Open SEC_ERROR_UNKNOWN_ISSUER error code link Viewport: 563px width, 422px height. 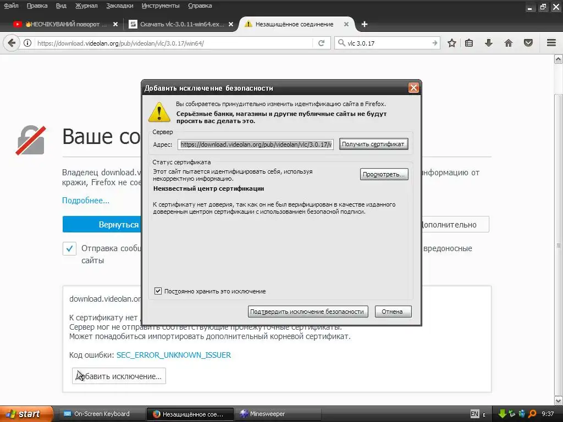(173, 355)
